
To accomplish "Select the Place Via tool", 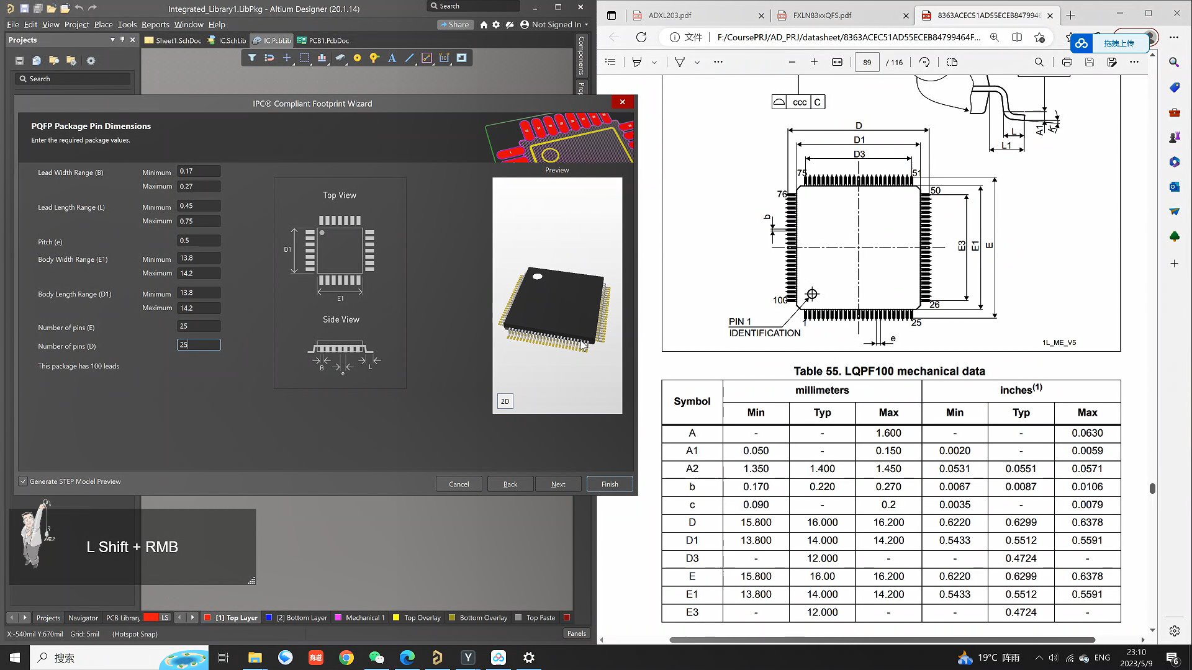I will (374, 58).
